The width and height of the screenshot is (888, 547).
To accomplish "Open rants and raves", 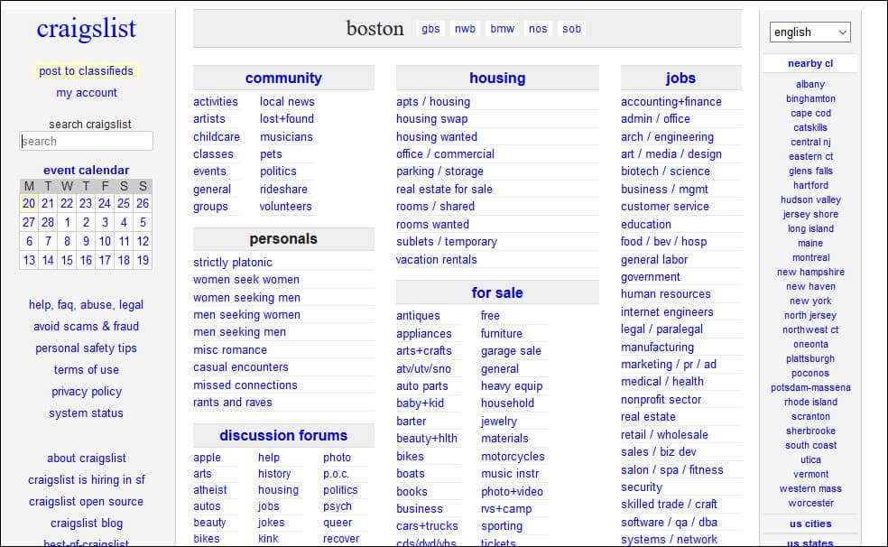I will [x=232, y=402].
